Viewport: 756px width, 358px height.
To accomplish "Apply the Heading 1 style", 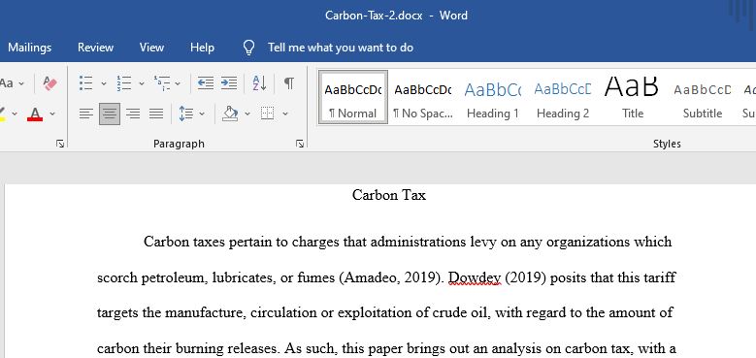I will pos(493,98).
